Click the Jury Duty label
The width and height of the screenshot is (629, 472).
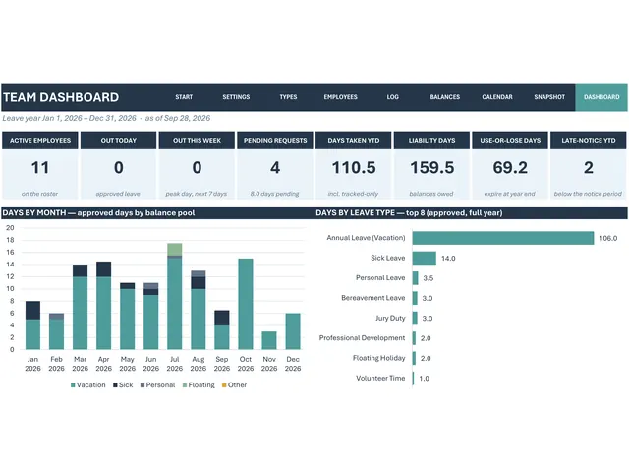[390, 318]
